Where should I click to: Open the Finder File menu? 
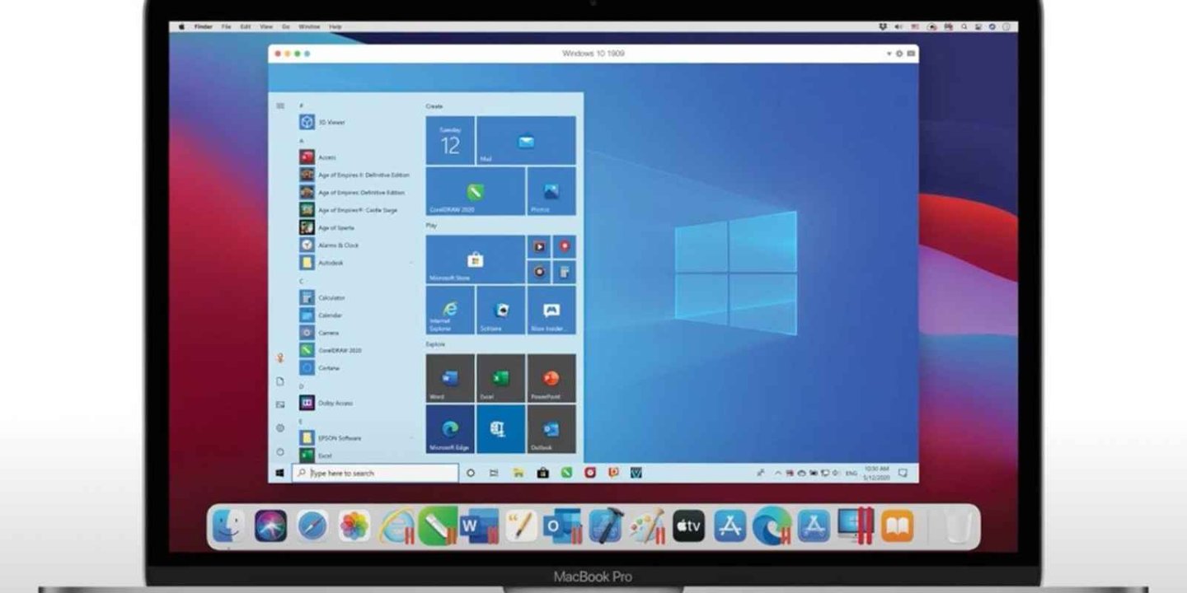point(227,26)
